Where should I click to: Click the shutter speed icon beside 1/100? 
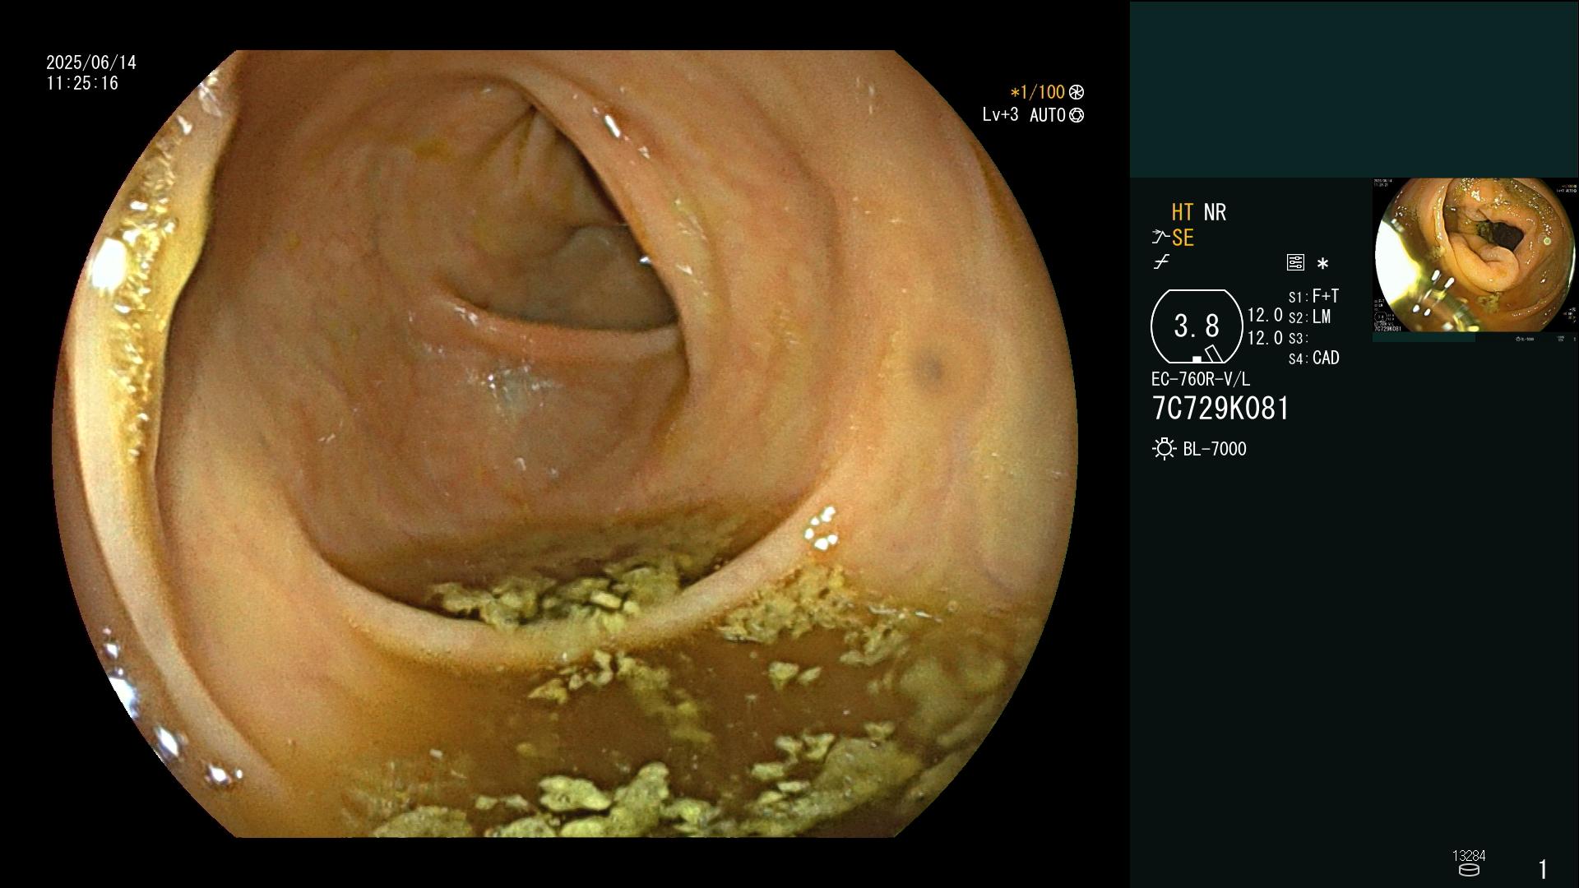(x=1077, y=92)
